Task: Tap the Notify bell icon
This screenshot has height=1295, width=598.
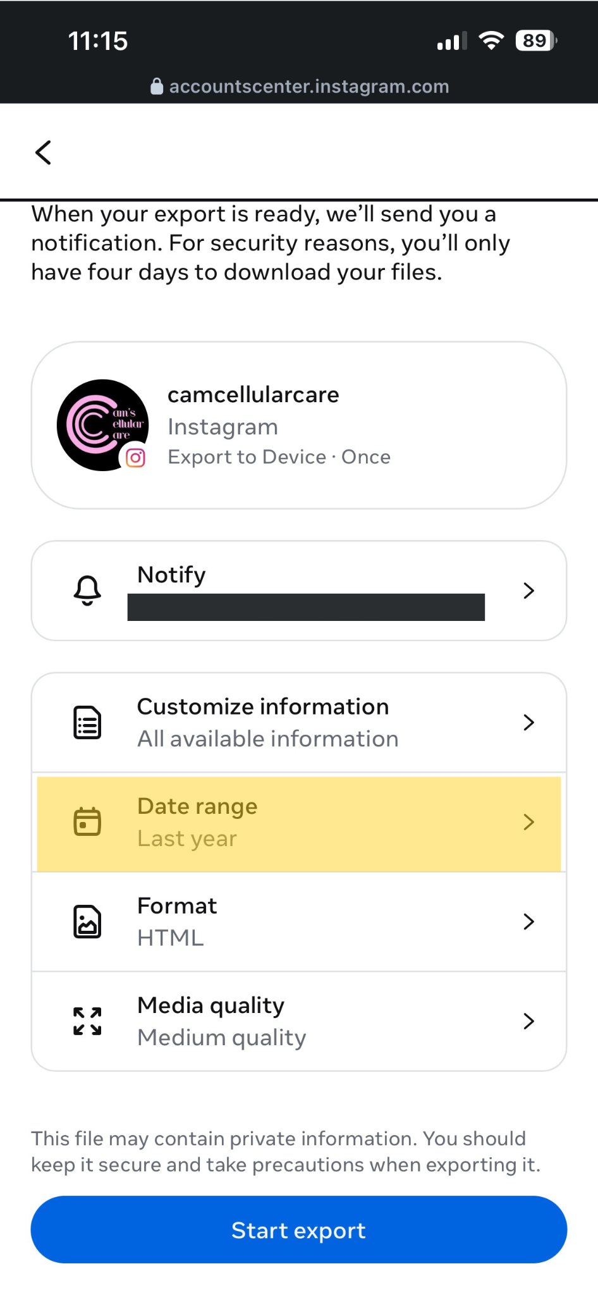Action: point(87,591)
